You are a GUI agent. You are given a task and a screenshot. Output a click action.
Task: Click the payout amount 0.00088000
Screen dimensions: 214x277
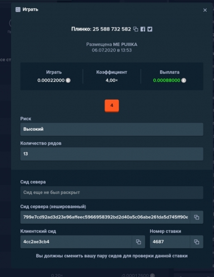point(167,80)
